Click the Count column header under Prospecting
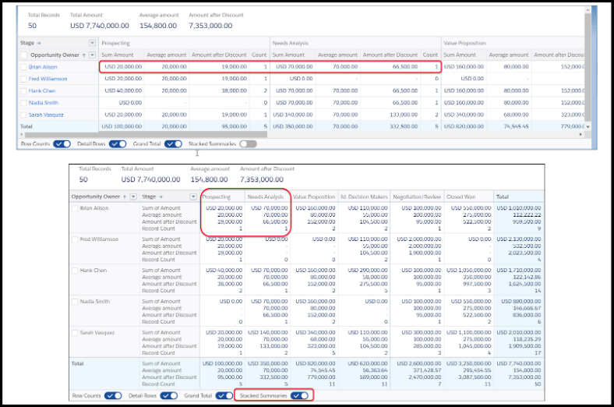614x407 pixels. tap(259, 55)
